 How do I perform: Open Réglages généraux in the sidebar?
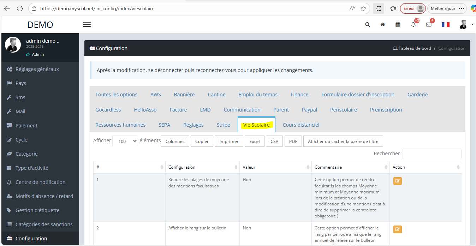tap(37, 69)
